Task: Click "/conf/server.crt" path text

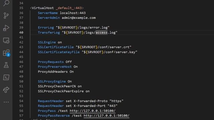Action: tap(114, 47)
